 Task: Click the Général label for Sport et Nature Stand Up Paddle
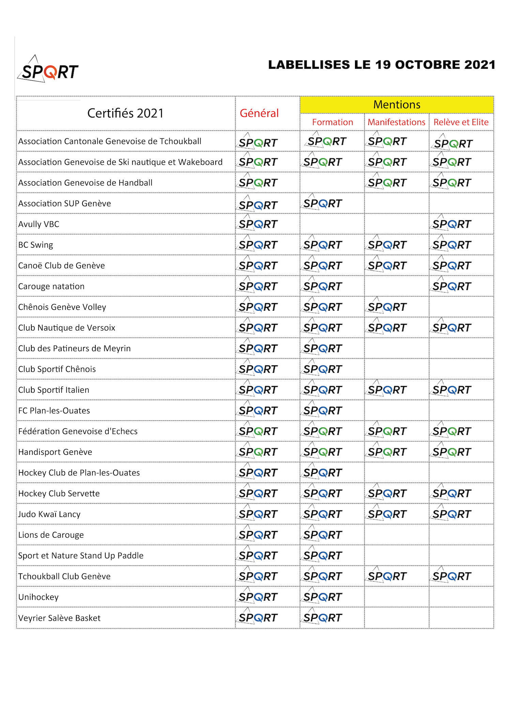point(257,554)
